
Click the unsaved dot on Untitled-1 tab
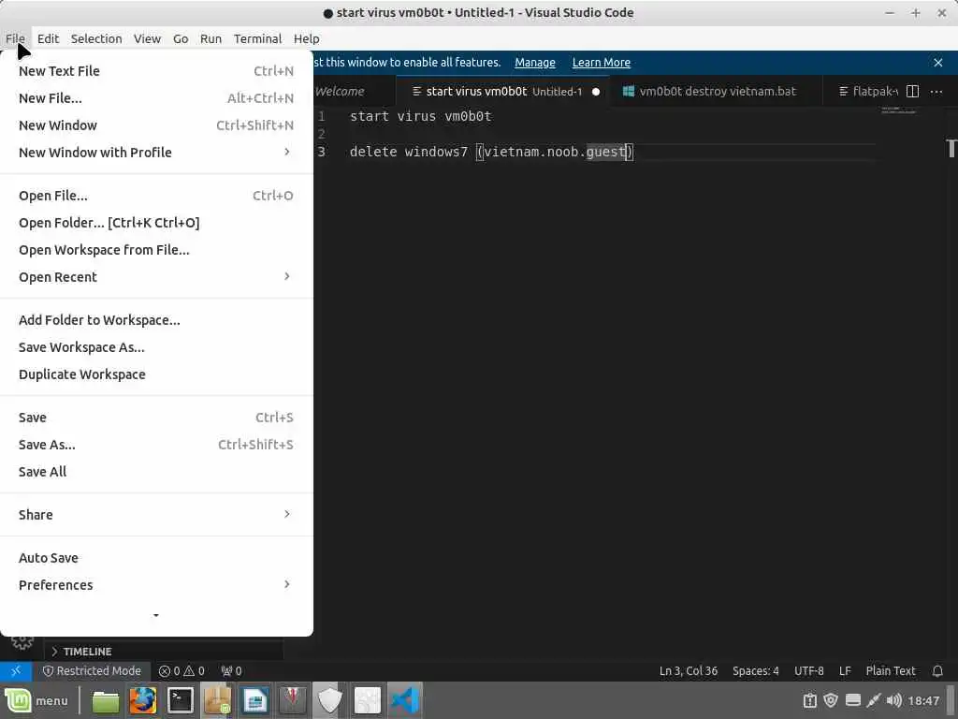(596, 92)
